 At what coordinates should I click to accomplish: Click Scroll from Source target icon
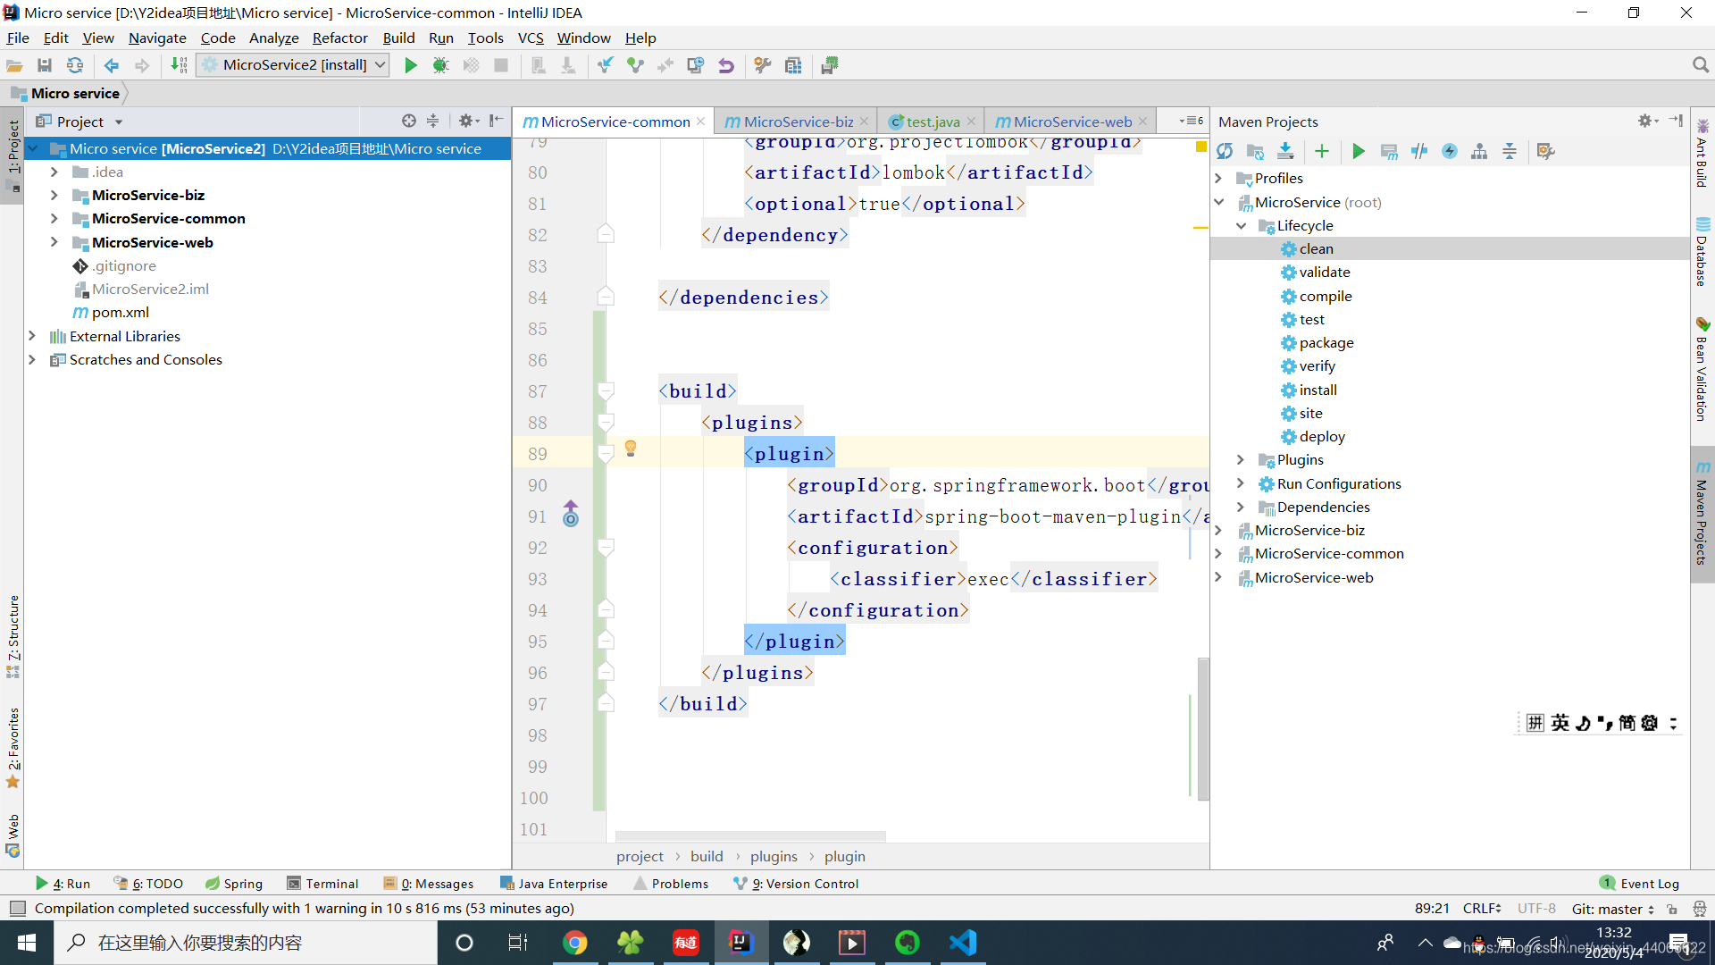409,121
